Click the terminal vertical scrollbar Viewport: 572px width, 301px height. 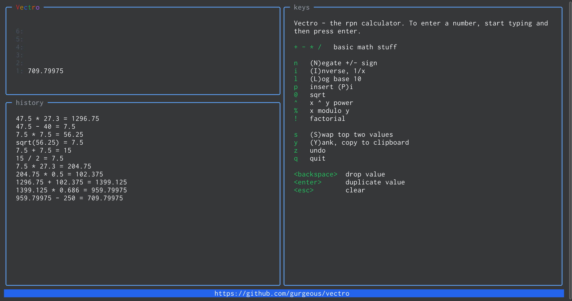coord(570,150)
